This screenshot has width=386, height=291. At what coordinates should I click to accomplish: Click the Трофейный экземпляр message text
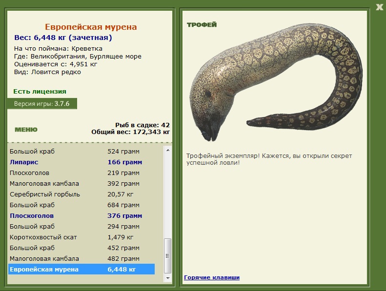pyautogui.click(x=269, y=159)
